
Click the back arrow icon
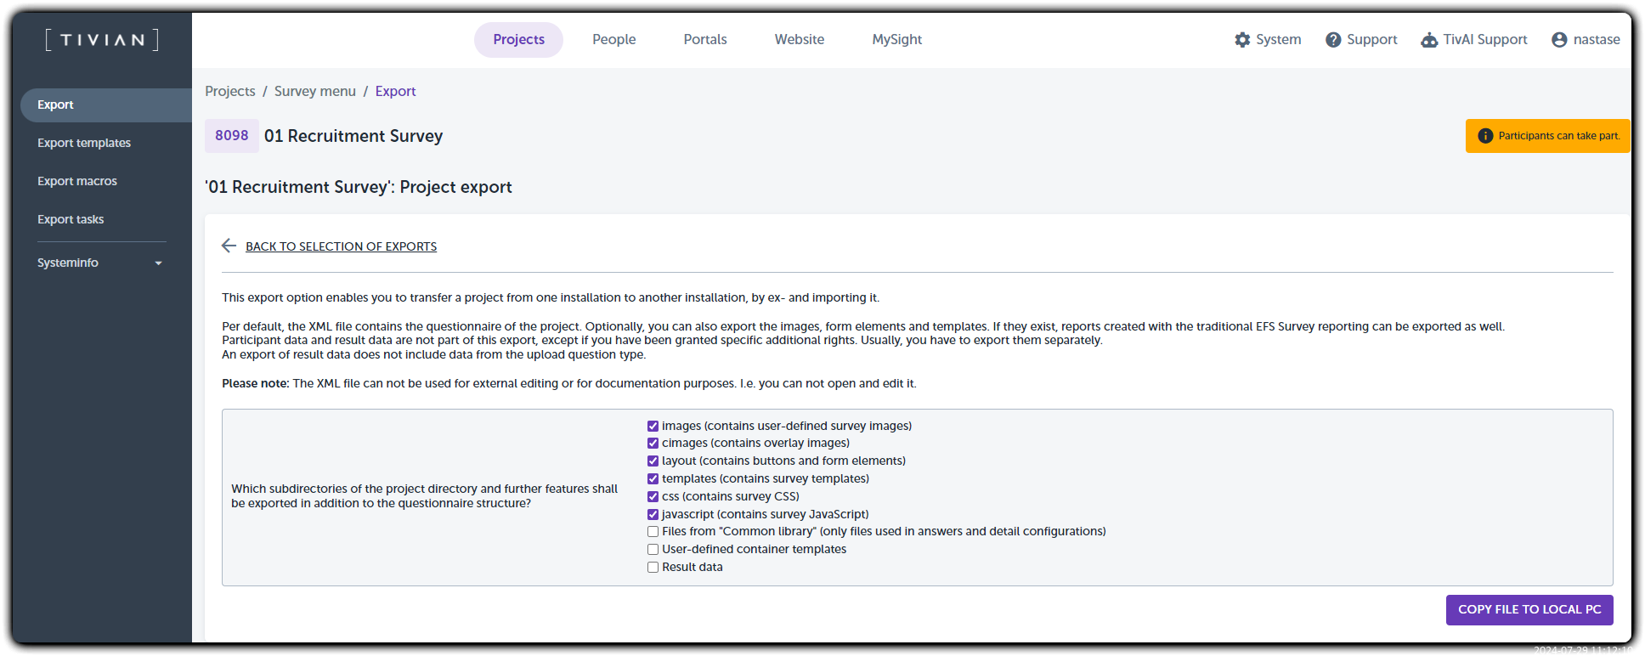click(x=229, y=246)
